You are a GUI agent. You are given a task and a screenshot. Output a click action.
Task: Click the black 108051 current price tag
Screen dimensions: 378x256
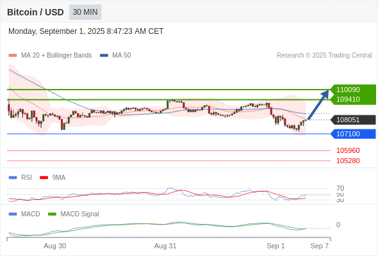[x=353, y=120]
